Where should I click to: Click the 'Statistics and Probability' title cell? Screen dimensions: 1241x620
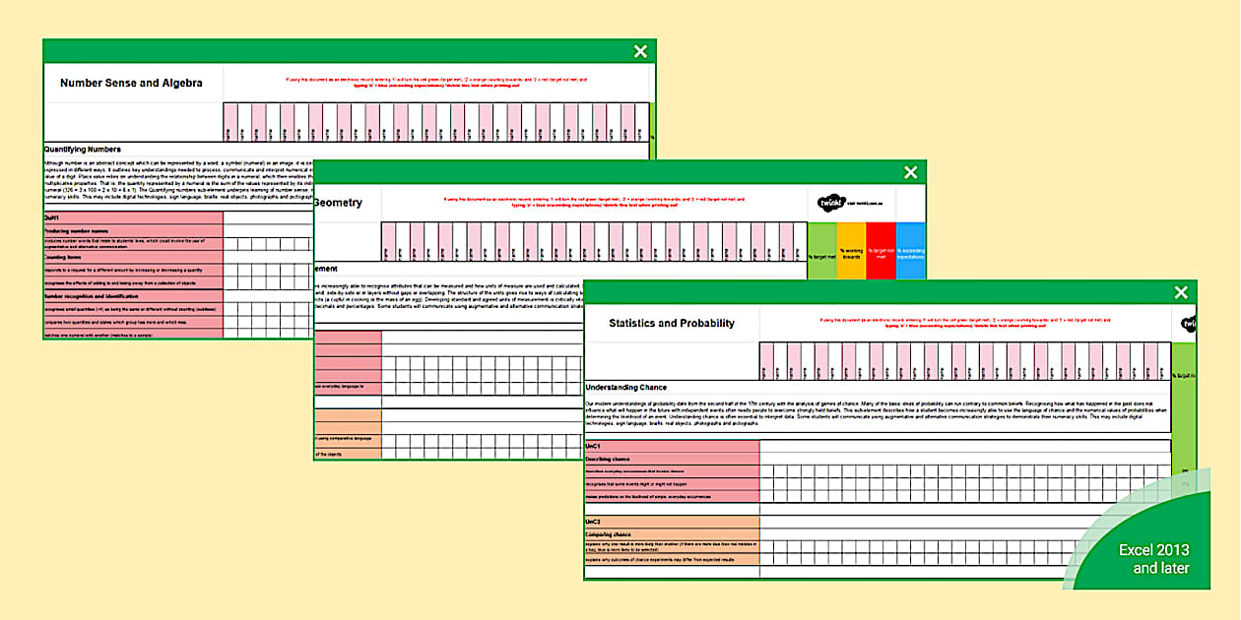pyautogui.click(x=671, y=323)
